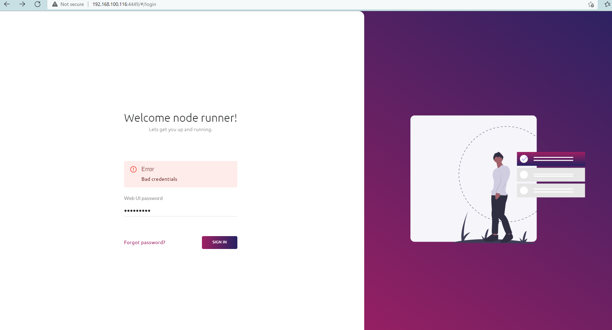Click the red error alert icon
This screenshot has height=330, width=612.
[x=133, y=169]
